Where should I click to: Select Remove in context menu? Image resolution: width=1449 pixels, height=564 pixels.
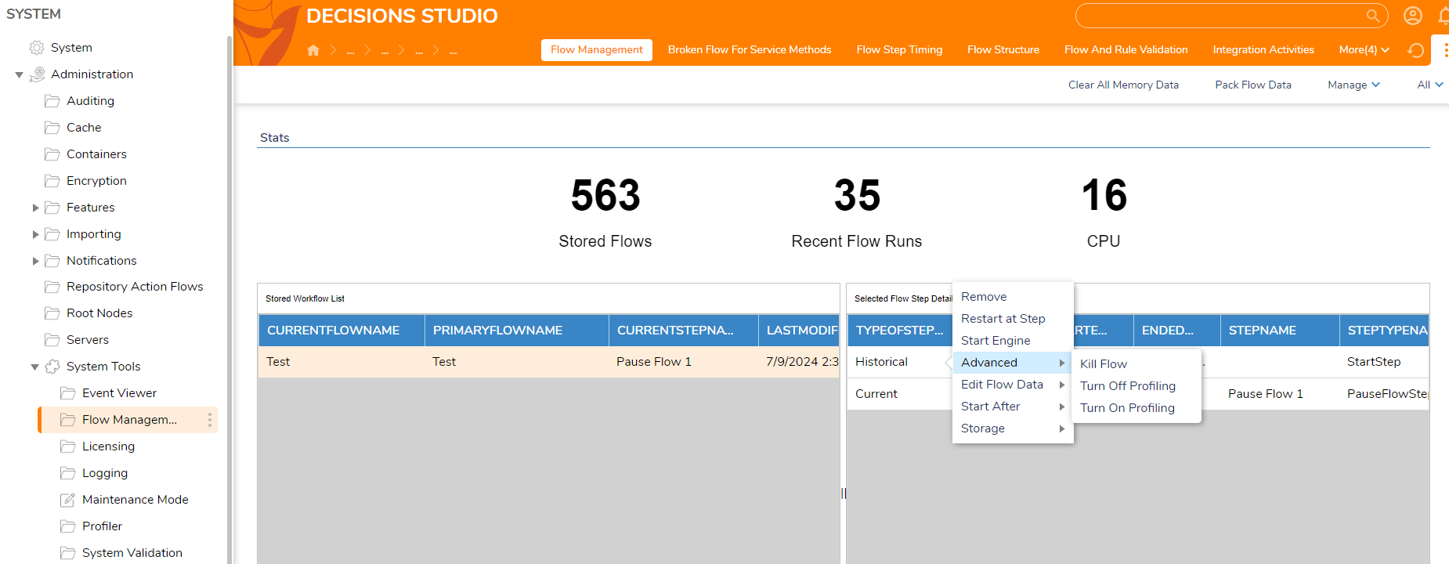coord(1013,297)
